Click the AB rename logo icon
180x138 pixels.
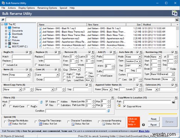(174, 13)
